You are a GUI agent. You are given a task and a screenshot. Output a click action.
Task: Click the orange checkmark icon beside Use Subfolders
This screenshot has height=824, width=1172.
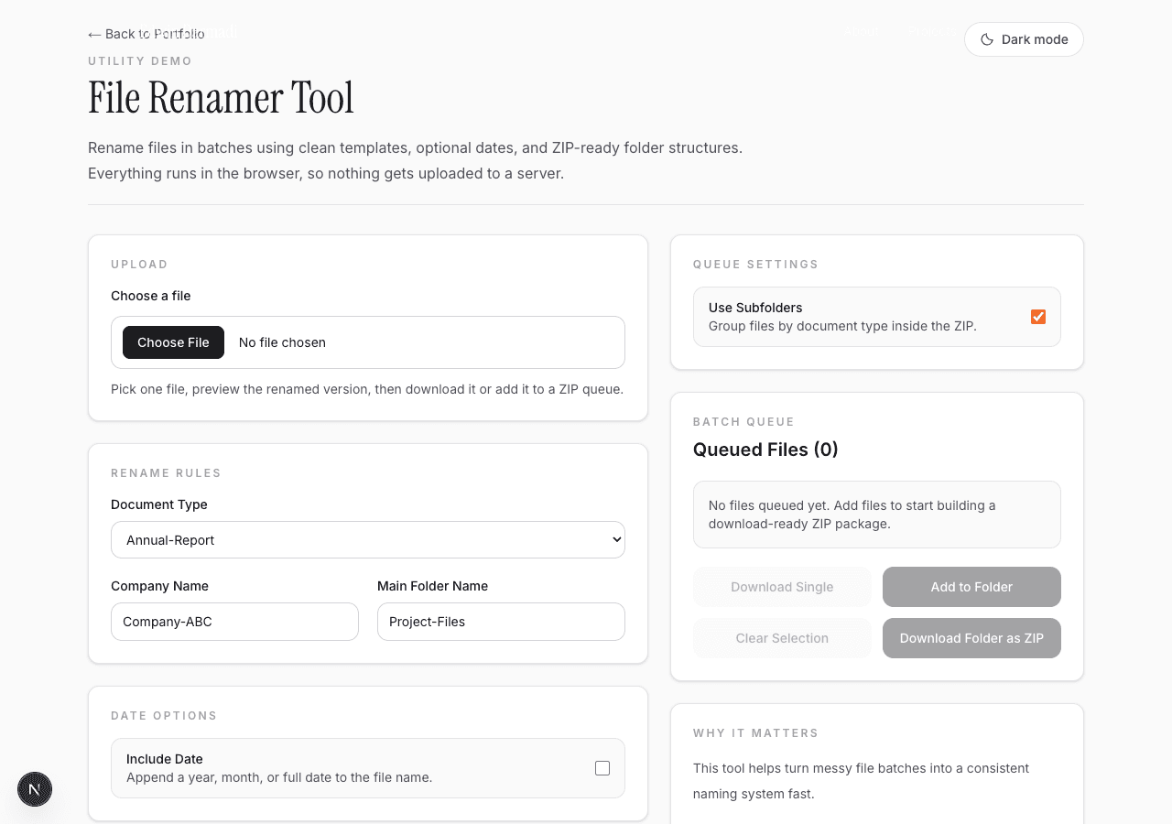(x=1037, y=316)
